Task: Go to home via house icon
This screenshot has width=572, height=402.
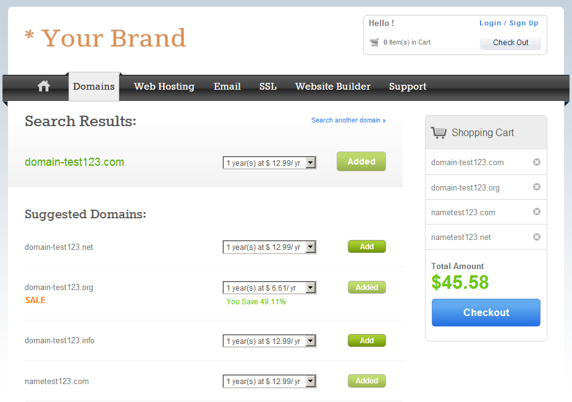Action: (x=44, y=86)
